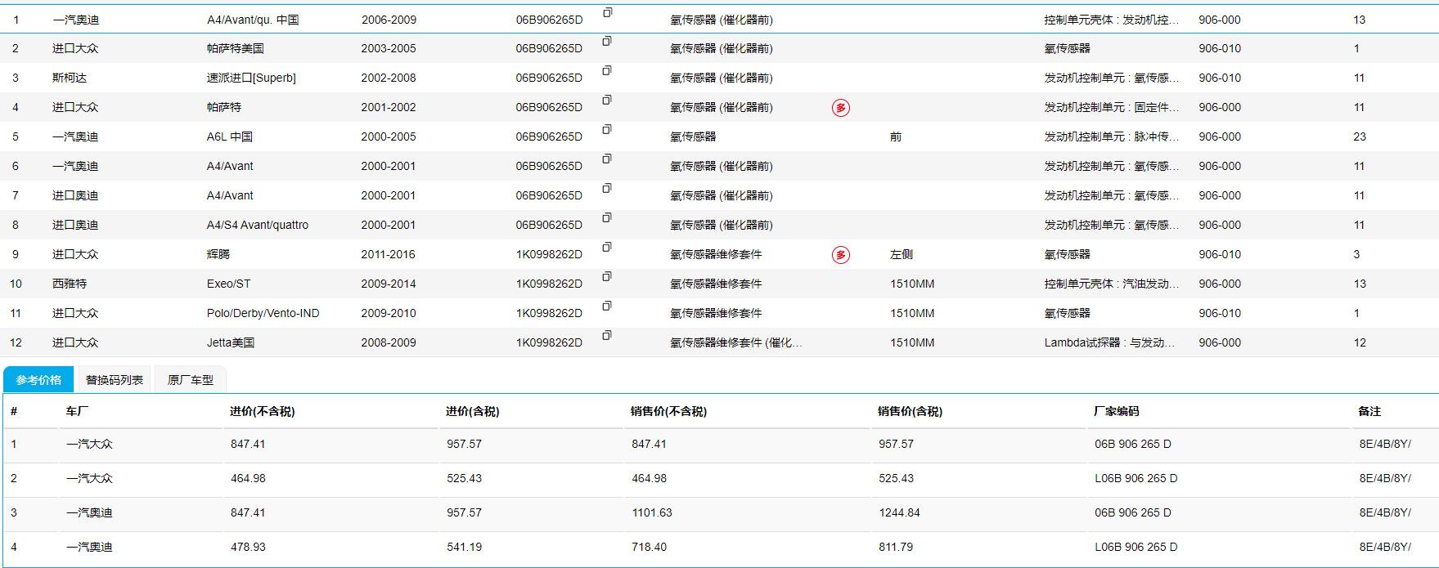Copy part number in 速派进口[Superb] row
Screen dimensions: 1439x568
pyautogui.click(x=607, y=71)
